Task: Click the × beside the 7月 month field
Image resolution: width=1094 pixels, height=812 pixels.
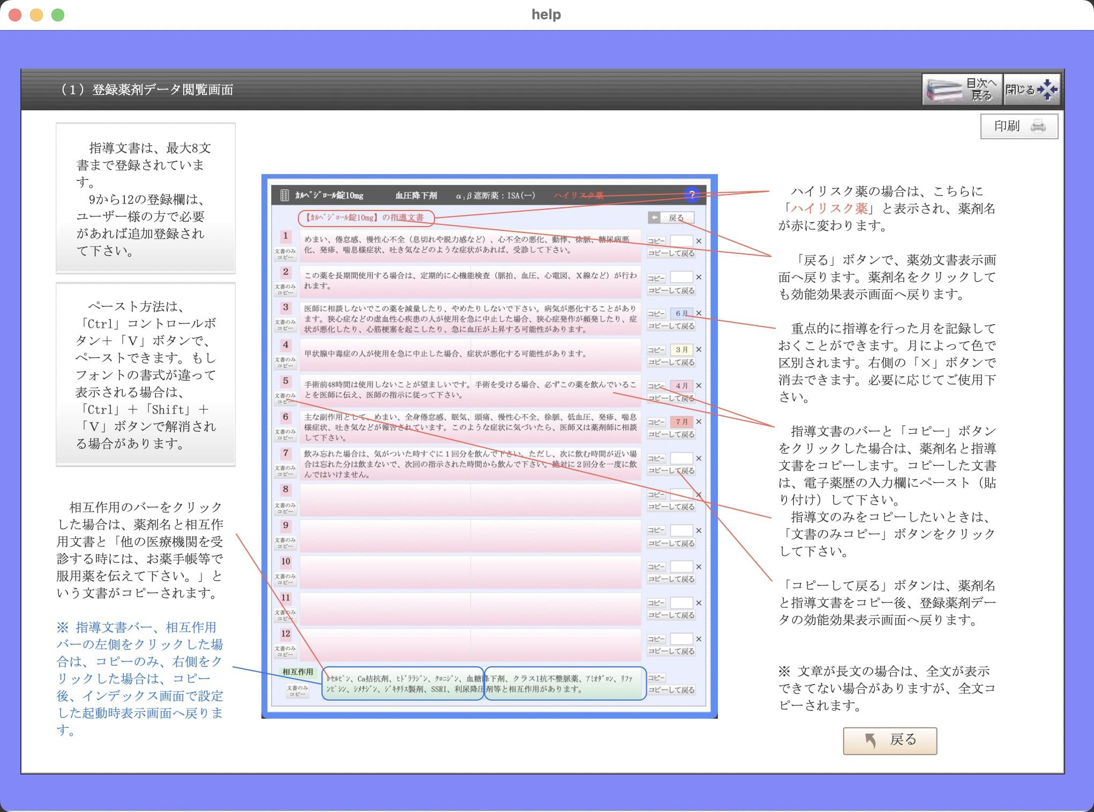Action: 699,422
